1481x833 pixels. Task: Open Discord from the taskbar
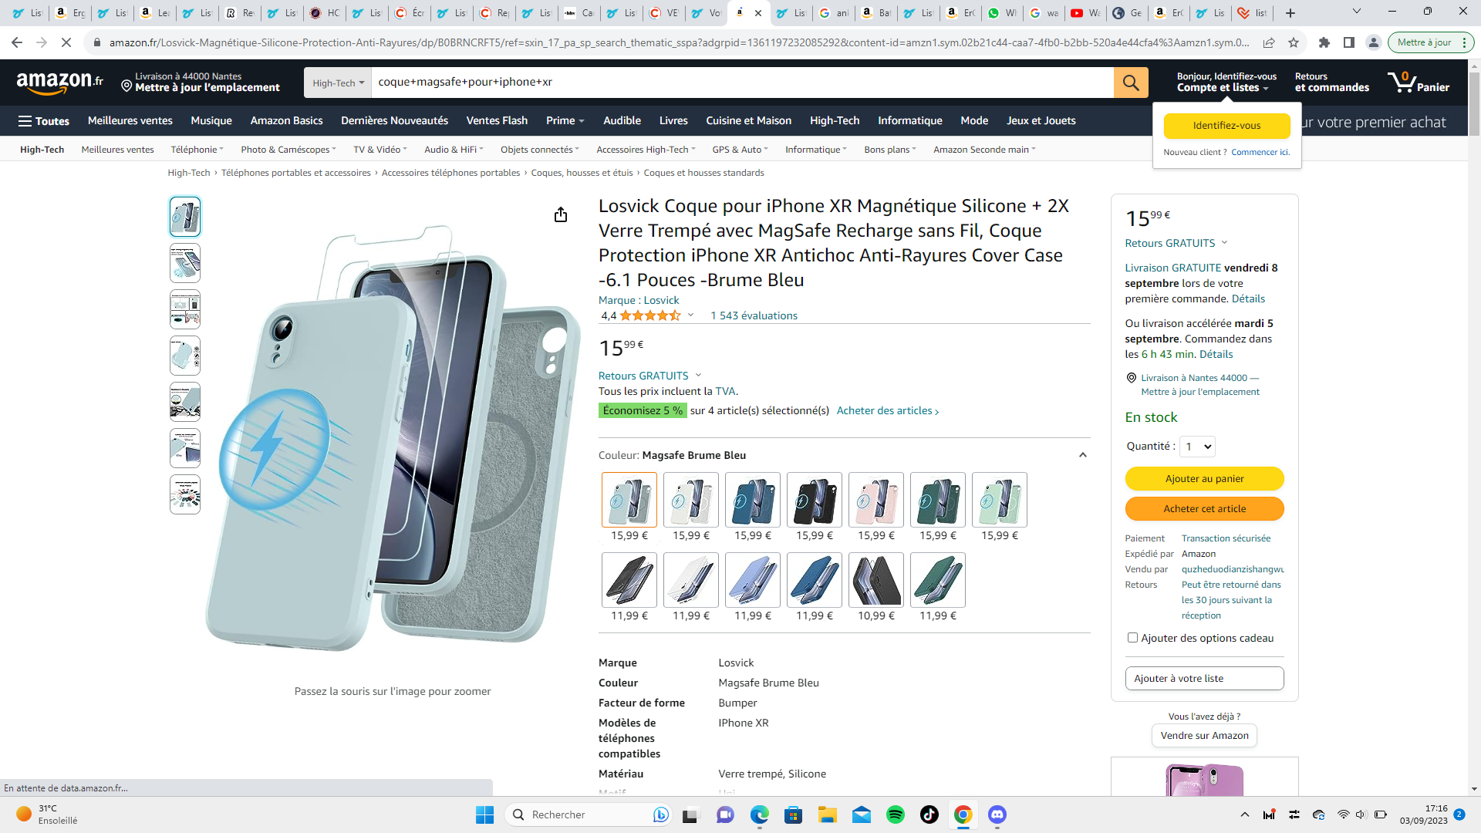[997, 814]
